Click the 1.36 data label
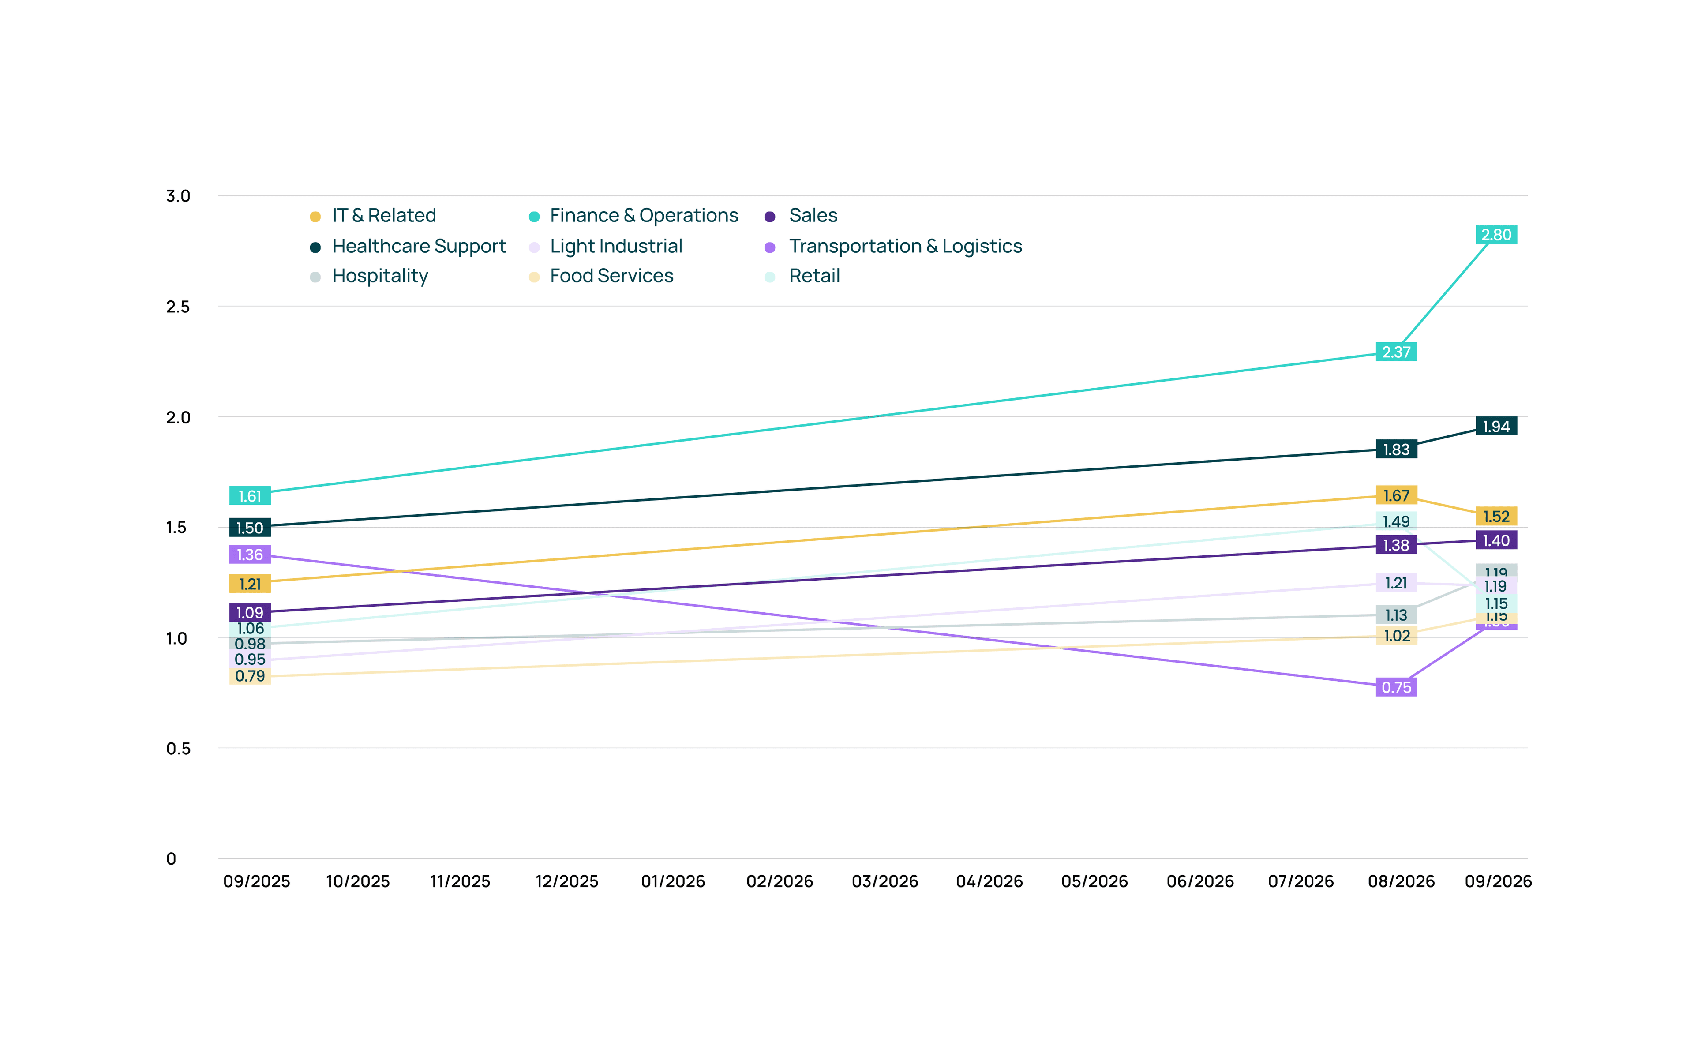The width and height of the screenshot is (1694, 1053). coord(250,555)
